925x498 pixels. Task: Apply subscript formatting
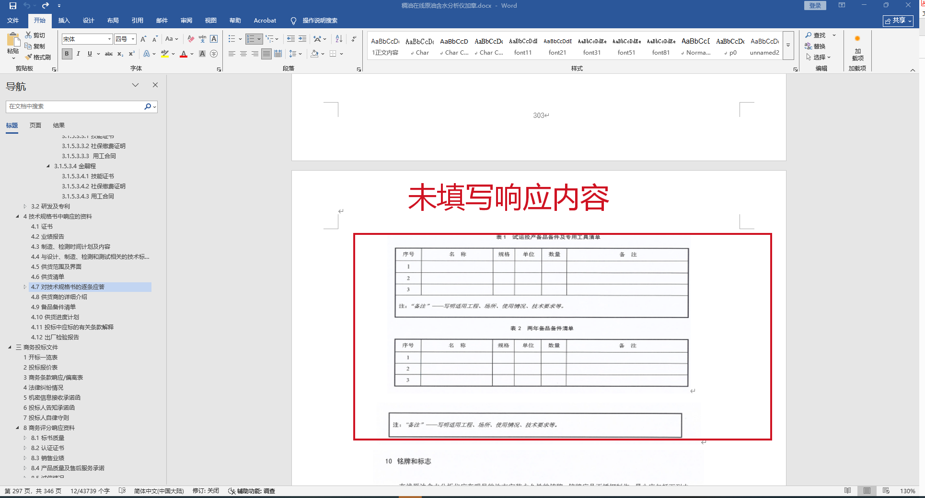coord(120,54)
